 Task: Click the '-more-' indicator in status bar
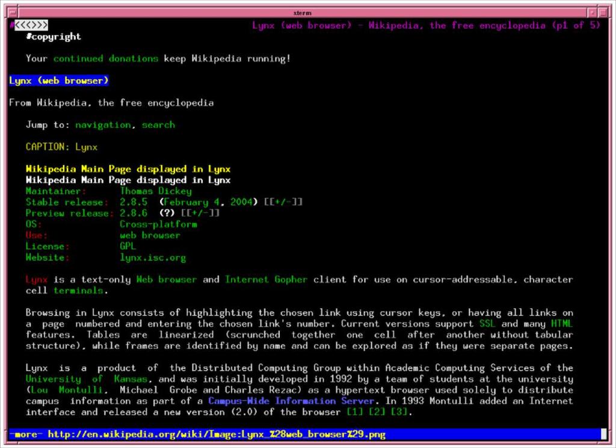tap(25, 435)
